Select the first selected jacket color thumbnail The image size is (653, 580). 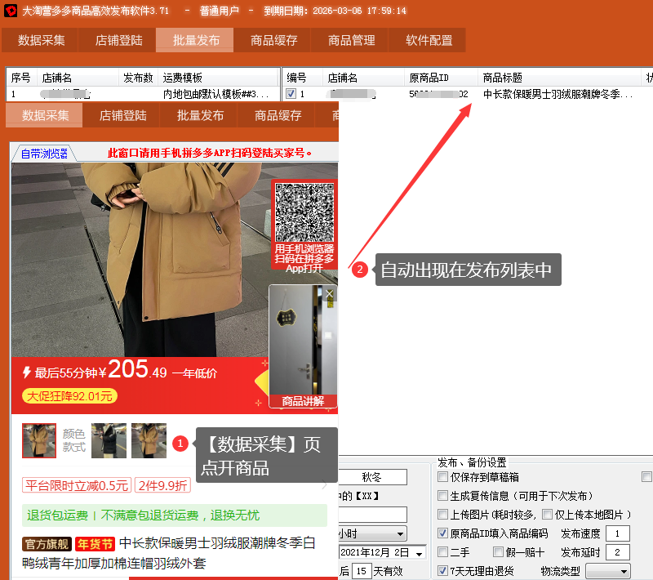click(39, 440)
